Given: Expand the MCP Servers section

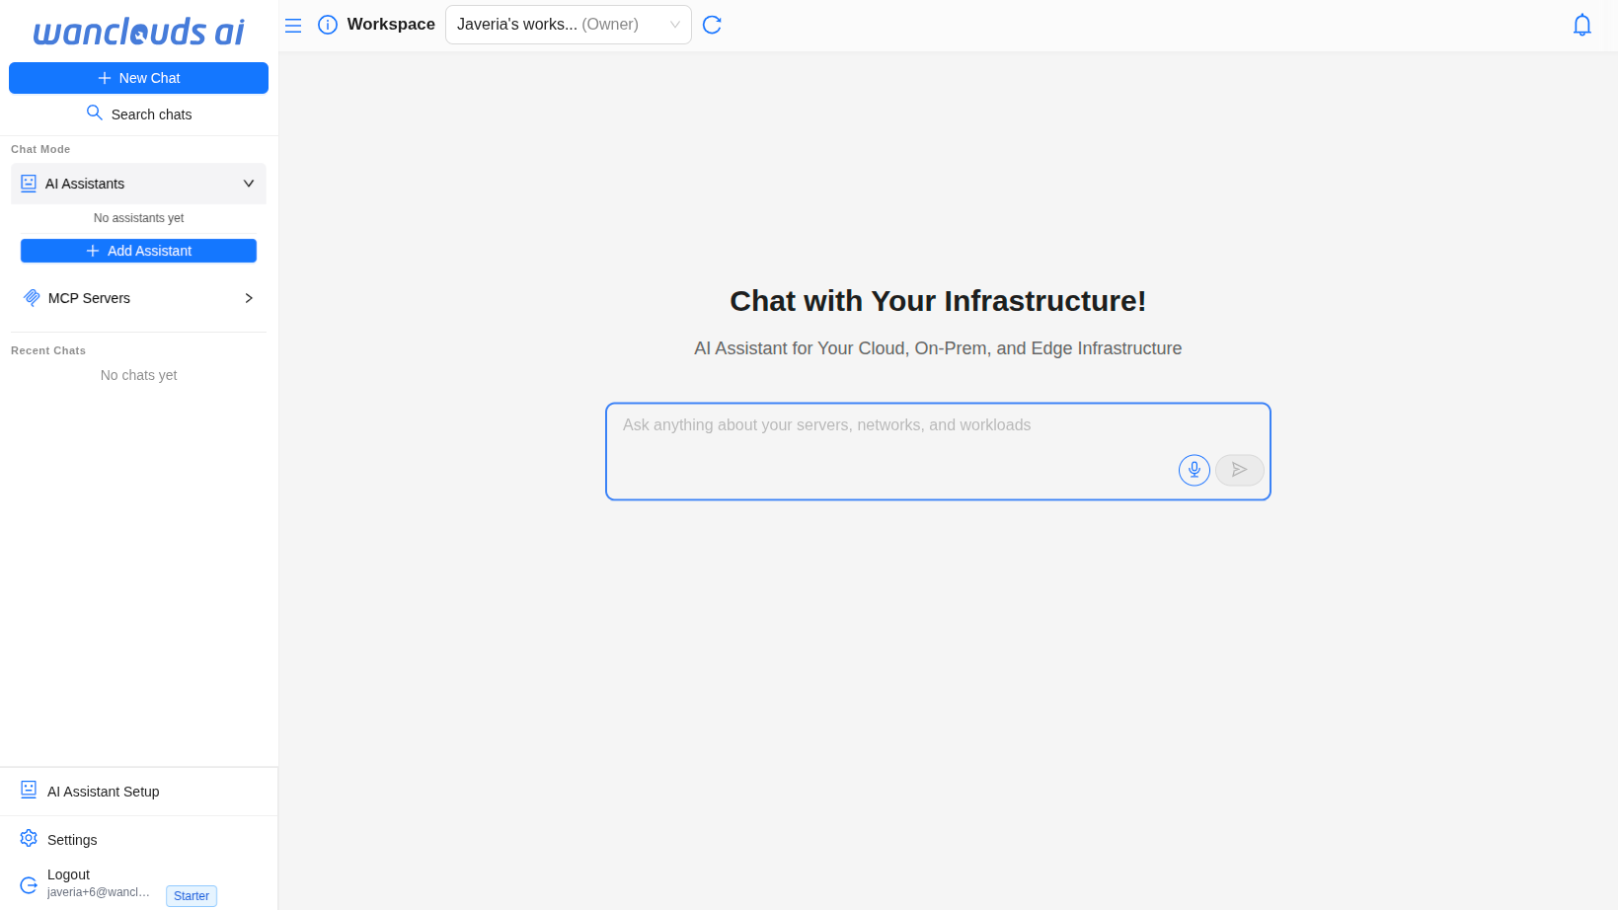Looking at the screenshot, I should coord(248,298).
